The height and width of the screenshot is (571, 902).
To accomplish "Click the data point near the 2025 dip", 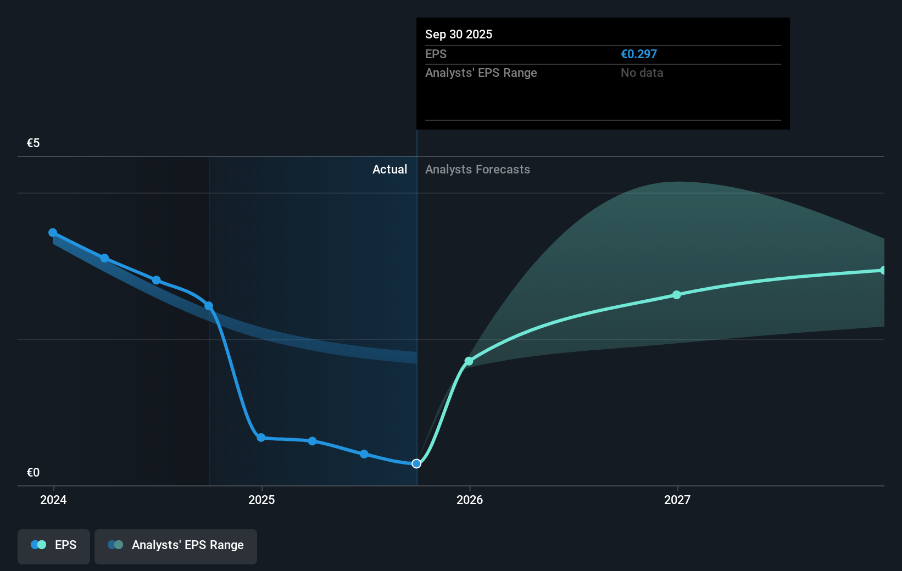I will [261, 438].
